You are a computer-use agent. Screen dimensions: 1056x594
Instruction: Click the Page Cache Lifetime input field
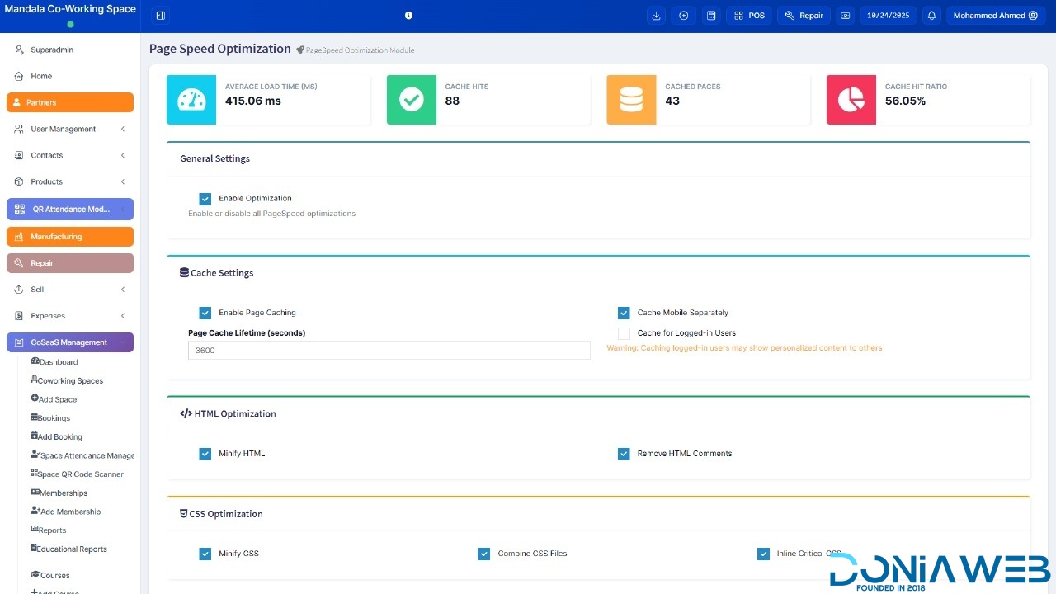click(x=389, y=351)
